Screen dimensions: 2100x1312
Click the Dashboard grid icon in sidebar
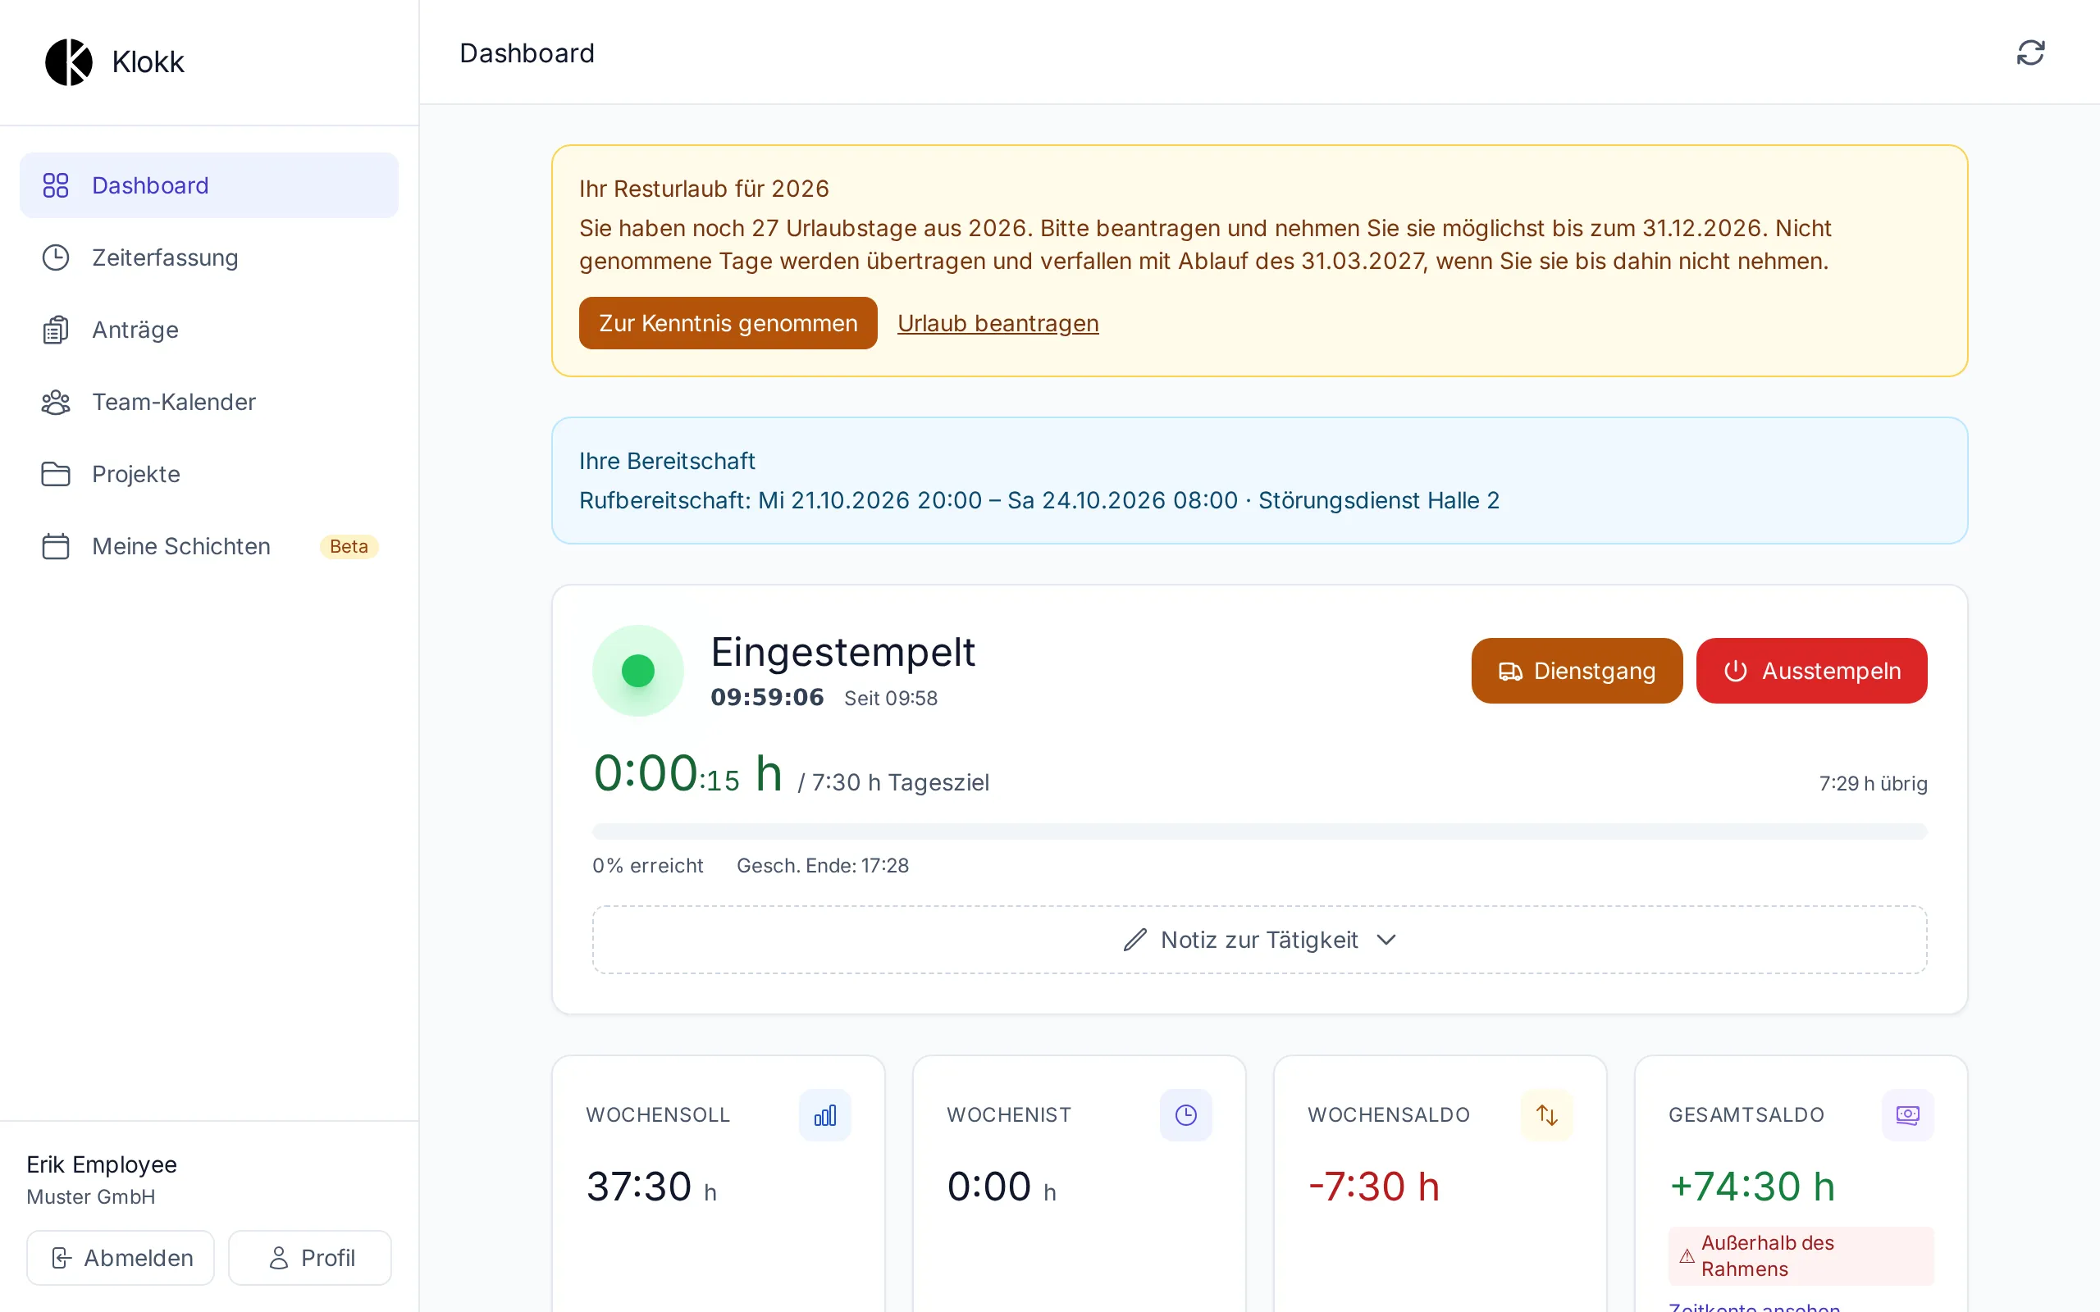(56, 184)
